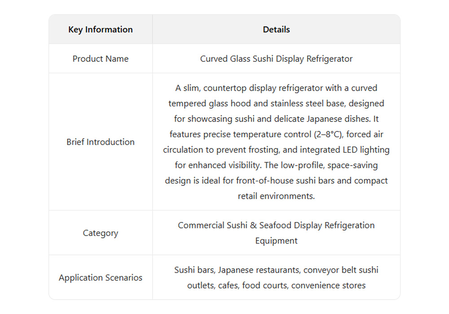Click 'retail environments.' ending the introduction
449x314 pixels.
click(x=276, y=196)
